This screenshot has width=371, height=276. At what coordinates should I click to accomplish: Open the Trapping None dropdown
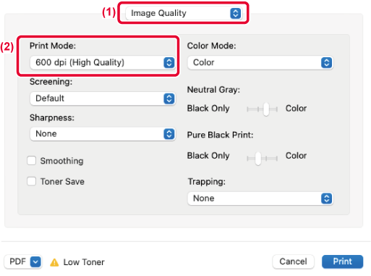coord(260,198)
